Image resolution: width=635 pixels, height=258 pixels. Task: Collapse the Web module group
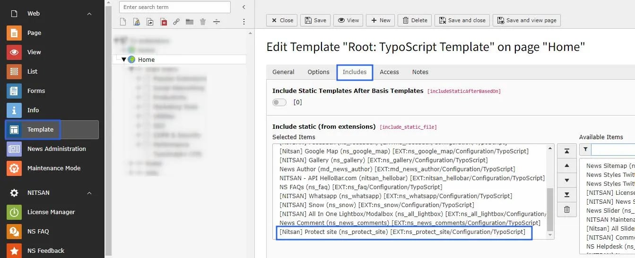coord(89,14)
